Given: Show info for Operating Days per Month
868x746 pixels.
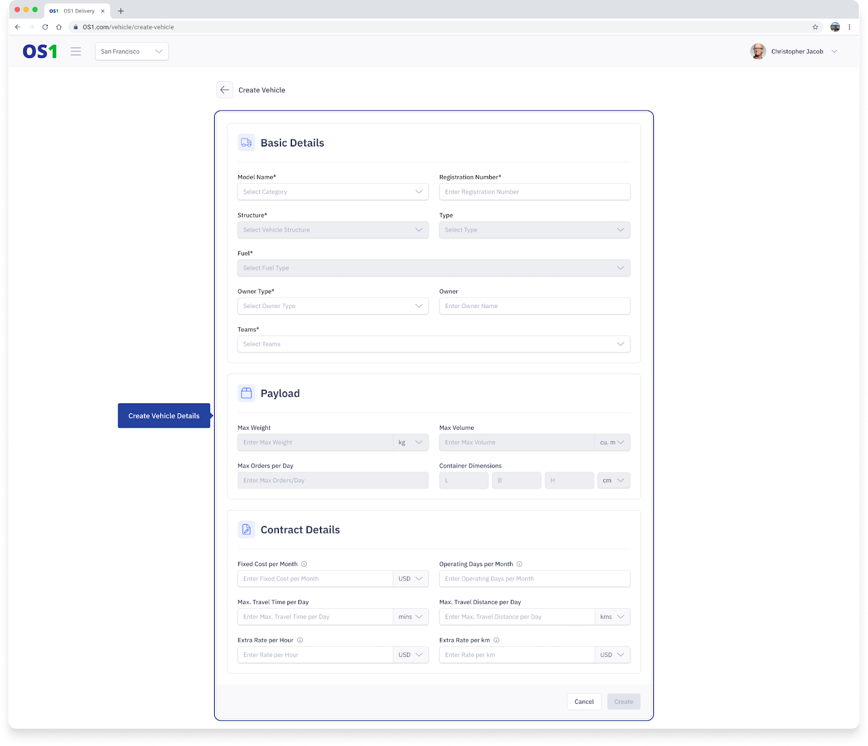Looking at the screenshot, I should coord(519,564).
